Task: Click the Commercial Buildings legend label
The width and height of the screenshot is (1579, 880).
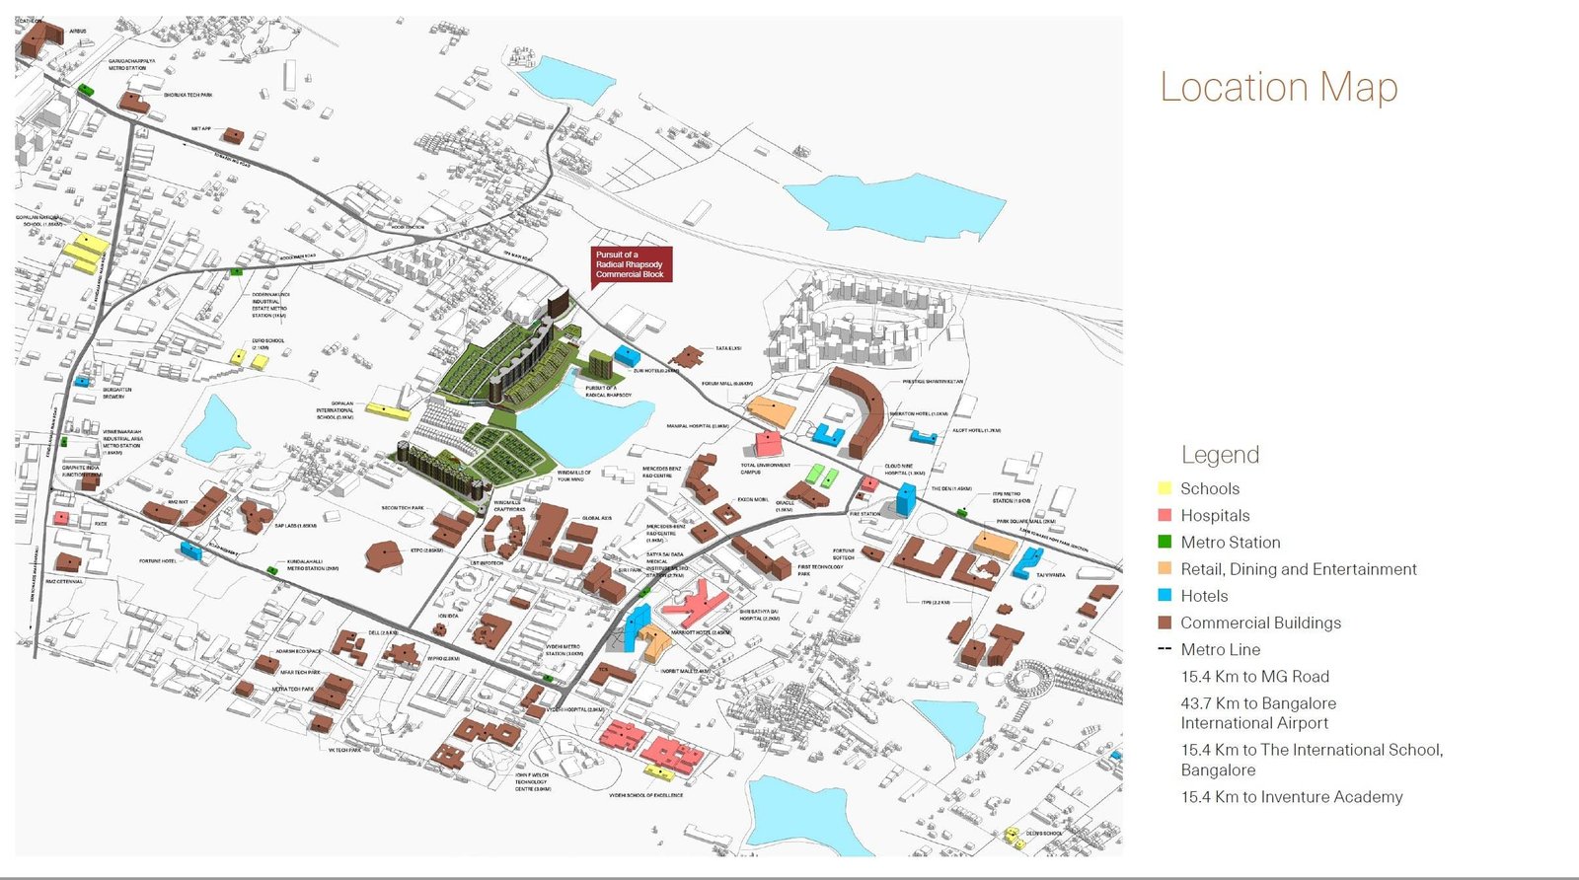Action: tap(1260, 623)
